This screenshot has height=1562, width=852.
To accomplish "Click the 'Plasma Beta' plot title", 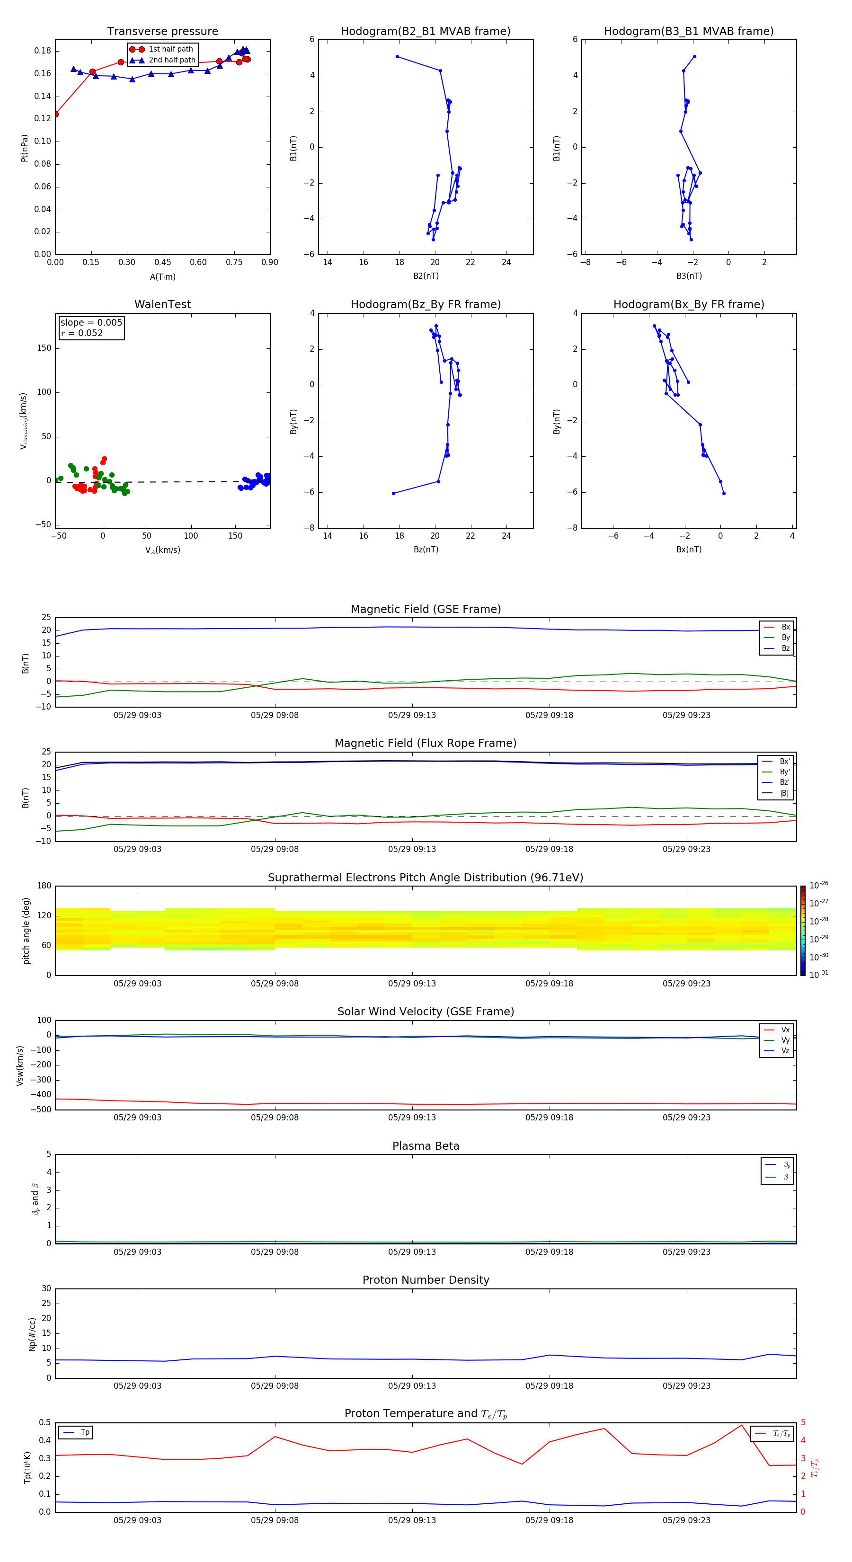I will tap(426, 1146).
